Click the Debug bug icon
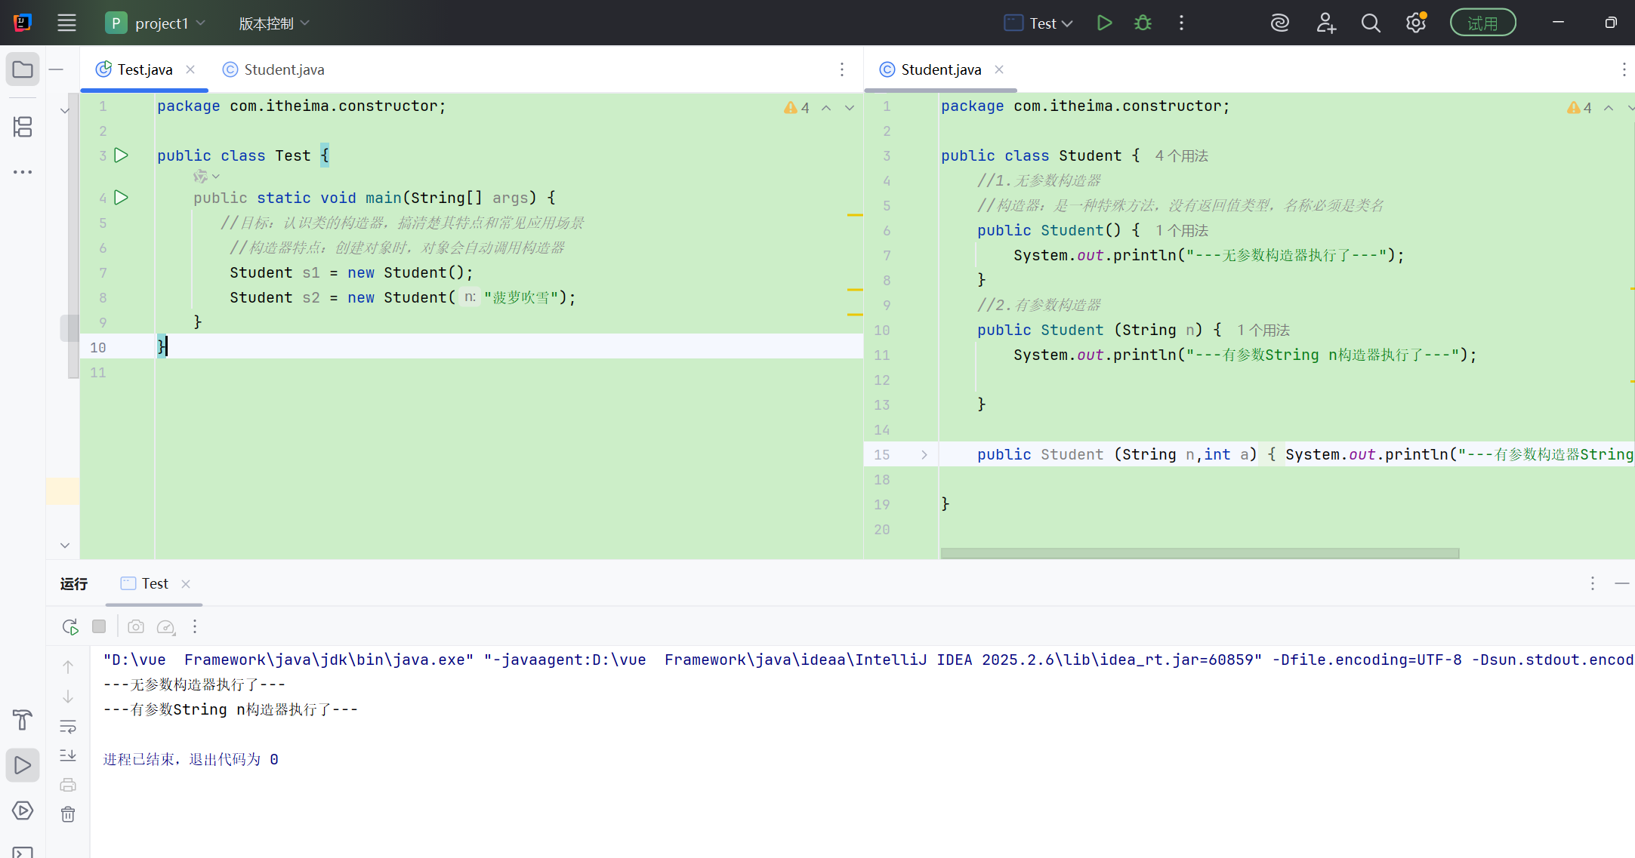The width and height of the screenshot is (1635, 858). click(1143, 23)
